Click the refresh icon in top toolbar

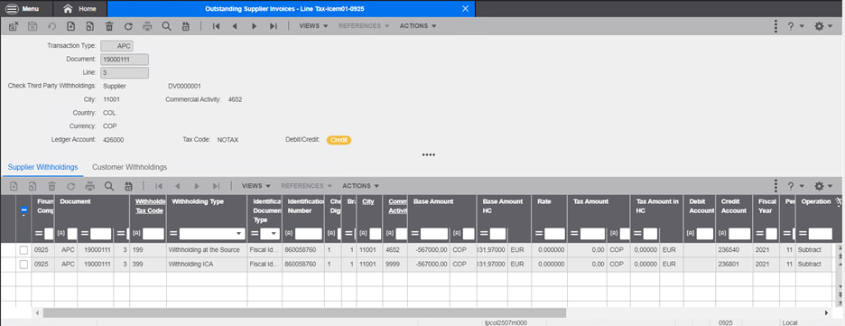(128, 26)
